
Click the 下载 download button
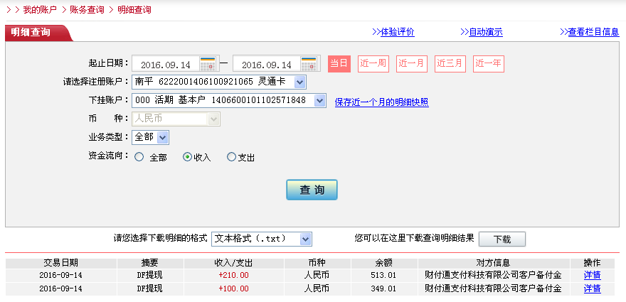click(502, 239)
